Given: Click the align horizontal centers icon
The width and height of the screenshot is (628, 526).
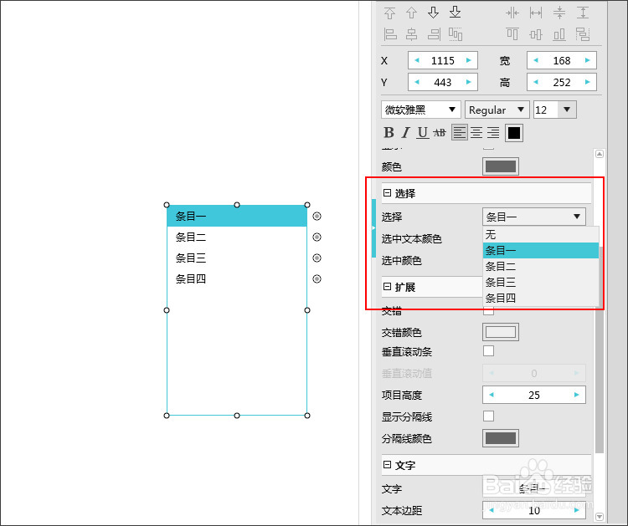Looking at the screenshot, I should 411,34.
